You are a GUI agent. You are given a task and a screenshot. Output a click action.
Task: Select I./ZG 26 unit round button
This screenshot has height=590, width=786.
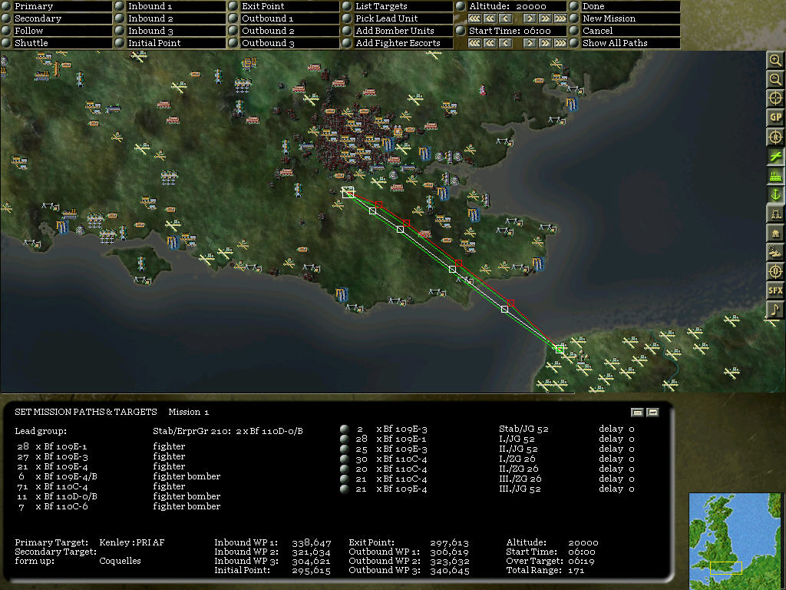click(345, 459)
